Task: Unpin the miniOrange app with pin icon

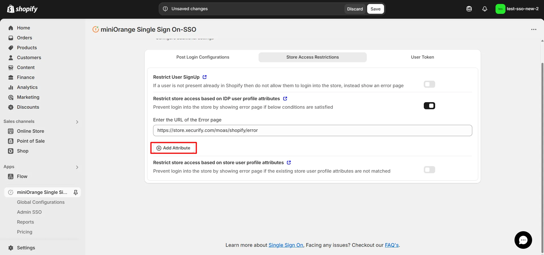Action: pos(76,192)
